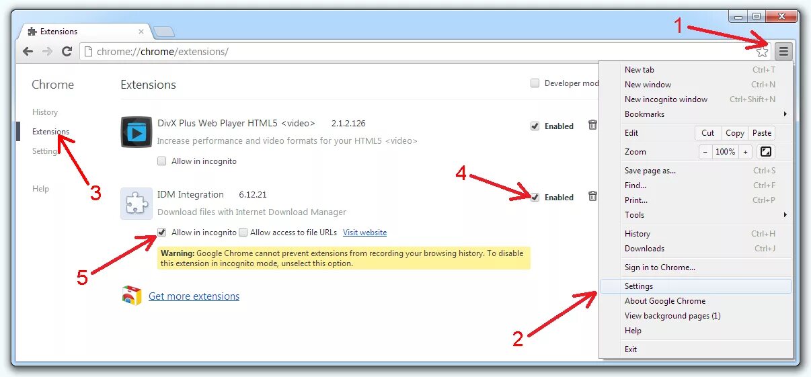Increase zoom with the plus button

coord(745,152)
